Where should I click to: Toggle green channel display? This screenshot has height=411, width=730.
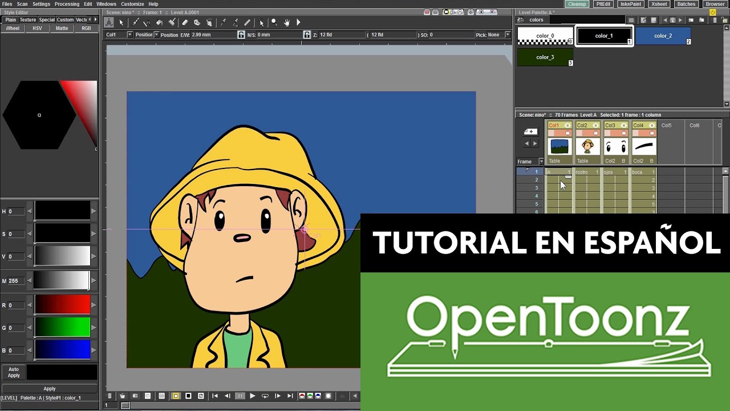pos(310,396)
